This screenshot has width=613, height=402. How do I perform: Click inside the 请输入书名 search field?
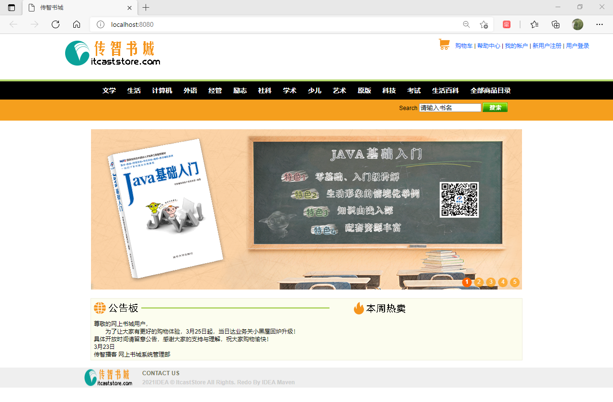[x=449, y=107]
